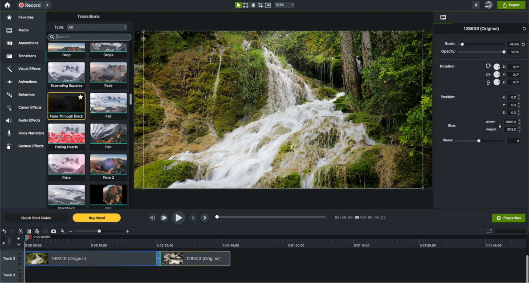529x283 pixels.
Task: Adjust the timeline zoom slider
Action: coord(99,231)
